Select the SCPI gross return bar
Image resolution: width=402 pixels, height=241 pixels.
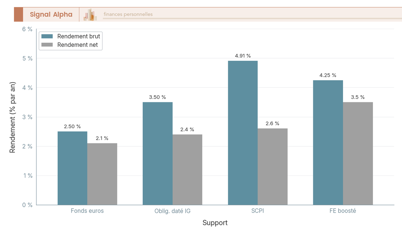(243, 133)
